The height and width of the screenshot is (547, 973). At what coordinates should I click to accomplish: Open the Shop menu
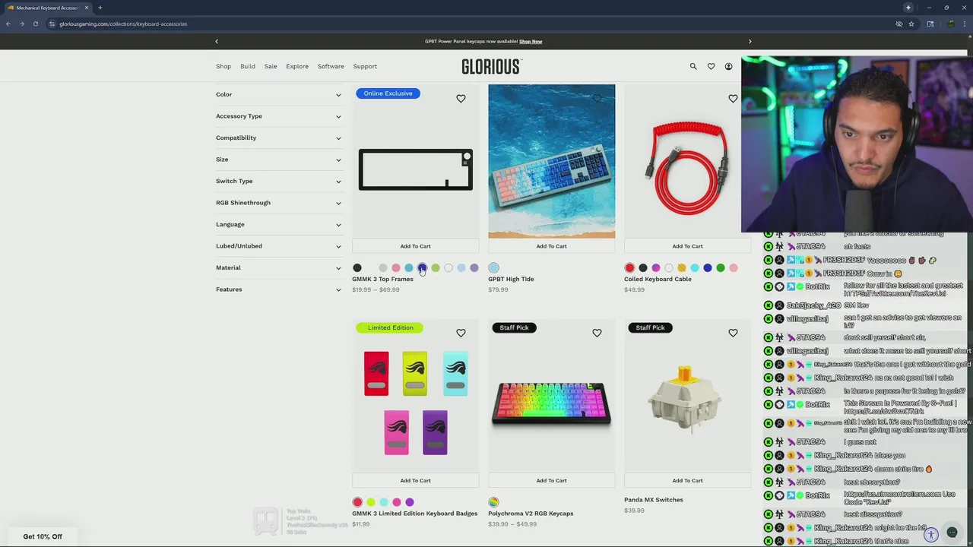[x=223, y=66]
